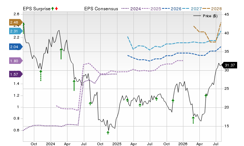Select the solid green surprise arrow in May 2024

74,85
